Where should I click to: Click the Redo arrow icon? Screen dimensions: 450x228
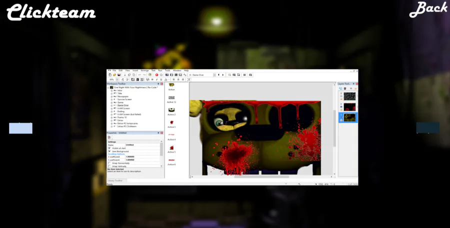click(x=144, y=74)
